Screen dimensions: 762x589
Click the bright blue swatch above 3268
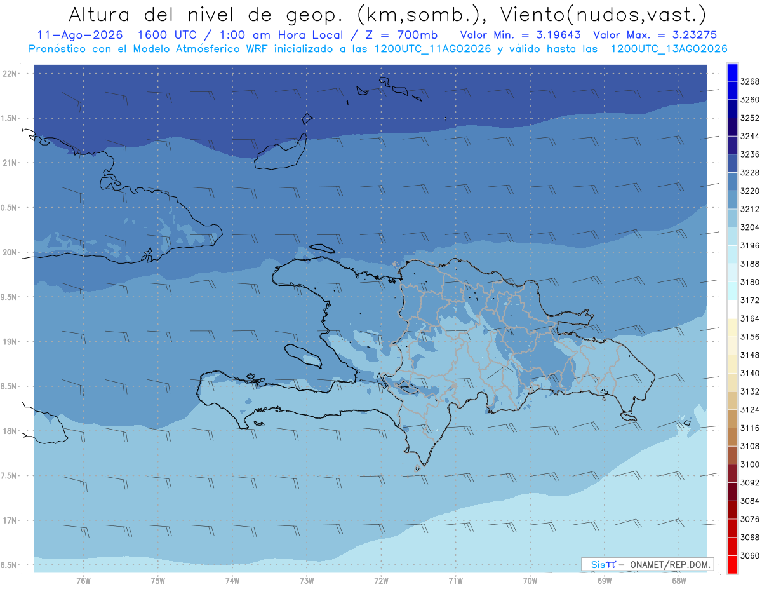(732, 72)
